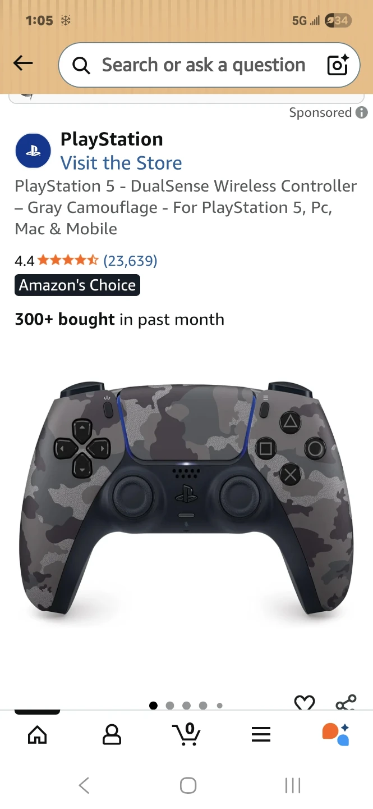Viewport: 373px width, 809px height.
Task: Open the DualSense controller product image
Action: click(186, 500)
